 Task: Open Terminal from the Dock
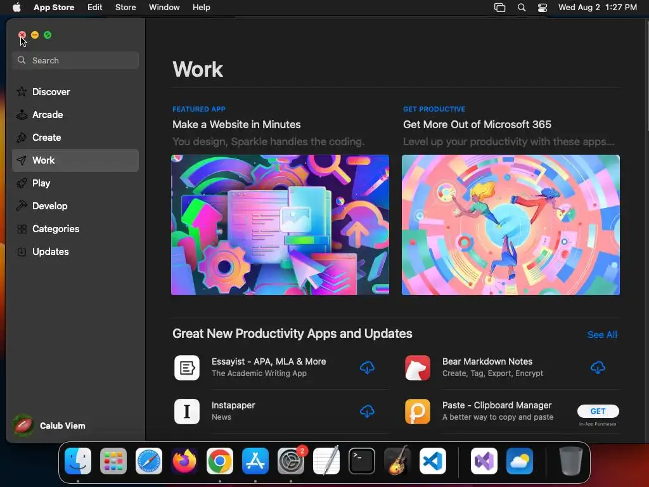362,461
